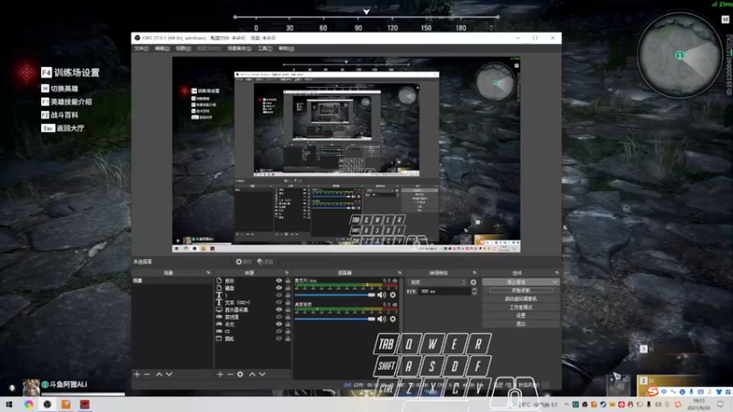Remove the selected source with minus icon

pyautogui.click(x=230, y=374)
